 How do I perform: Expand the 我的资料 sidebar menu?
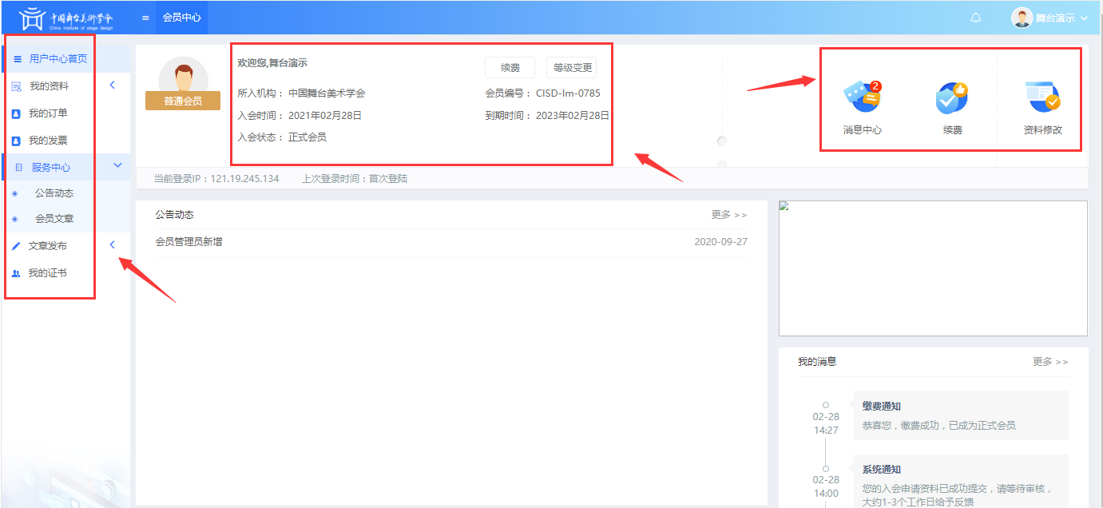coord(50,86)
